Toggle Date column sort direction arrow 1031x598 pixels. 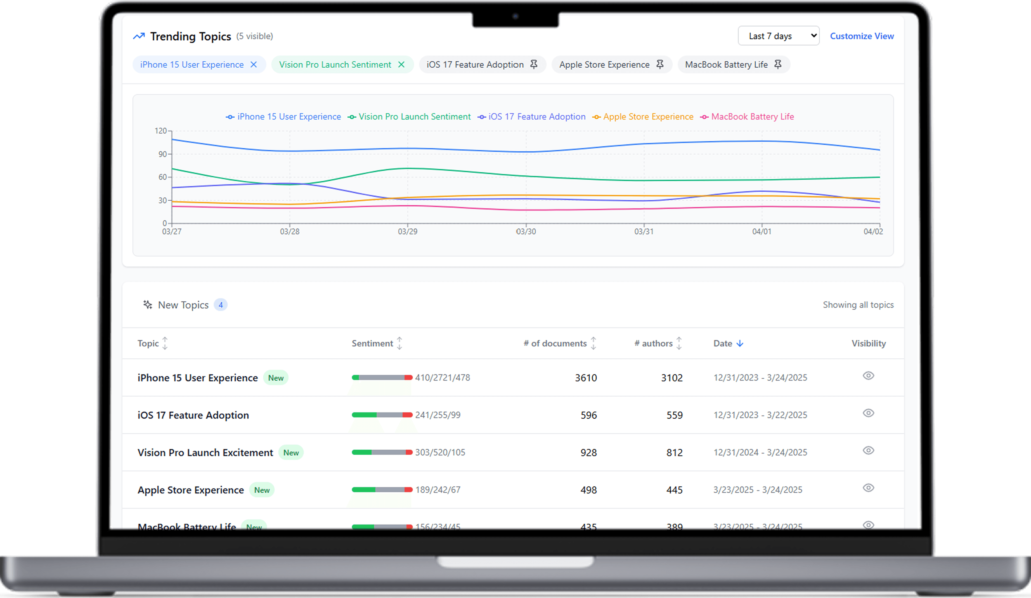click(740, 344)
